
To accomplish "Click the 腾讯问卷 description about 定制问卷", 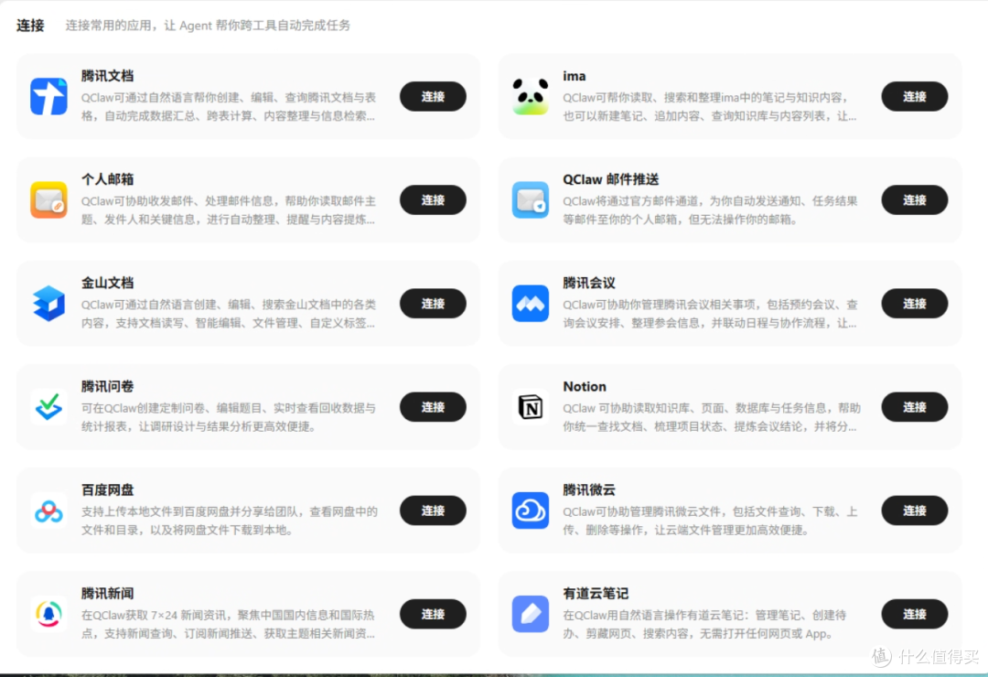I will (x=228, y=416).
